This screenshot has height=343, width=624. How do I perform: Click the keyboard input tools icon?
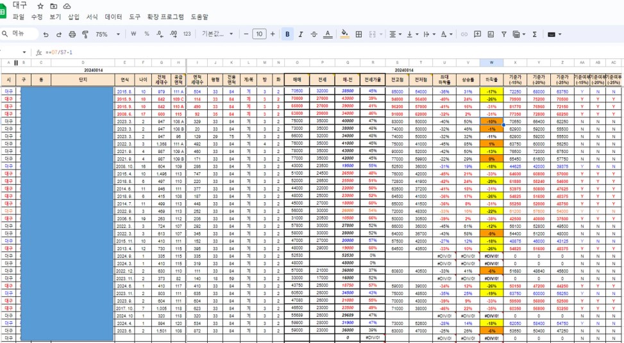pyautogui.click(x=552, y=34)
